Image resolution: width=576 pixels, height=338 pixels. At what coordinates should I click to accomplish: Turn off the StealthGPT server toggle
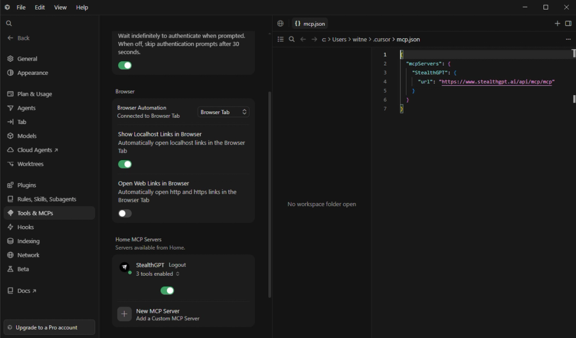point(167,291)
